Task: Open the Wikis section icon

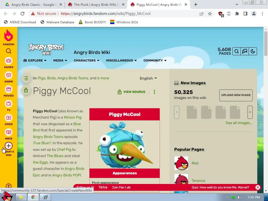Action: pos(9,132)
